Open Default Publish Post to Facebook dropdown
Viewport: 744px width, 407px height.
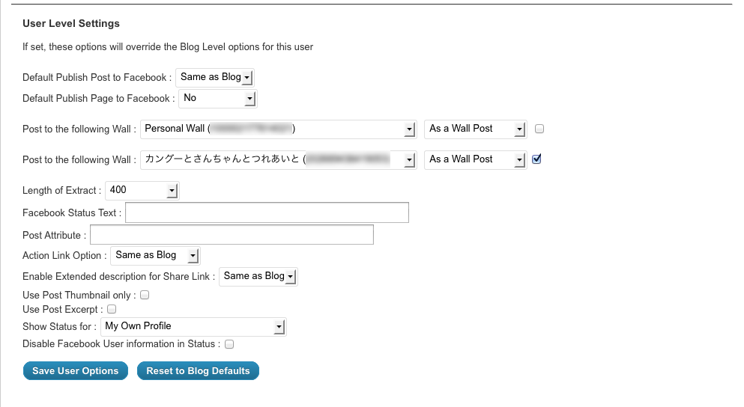(x=215, y=77)
